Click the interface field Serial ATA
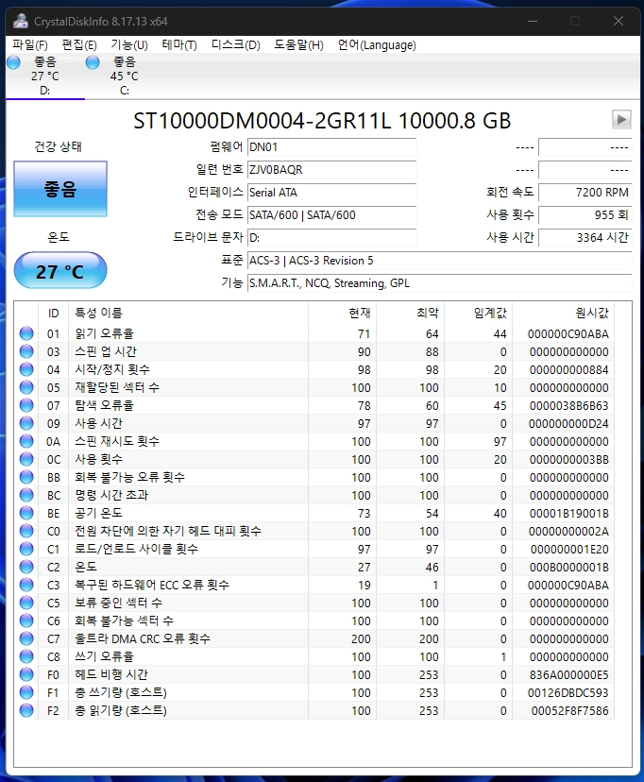Viewport: 644px width, 782px height. click(x=332, y=193)
